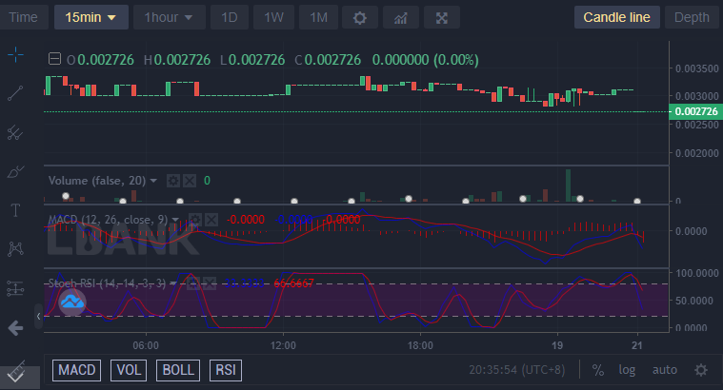723x390 pixels.
Task: Click the MACD indicator button
Action: click(x=78, y=369)
